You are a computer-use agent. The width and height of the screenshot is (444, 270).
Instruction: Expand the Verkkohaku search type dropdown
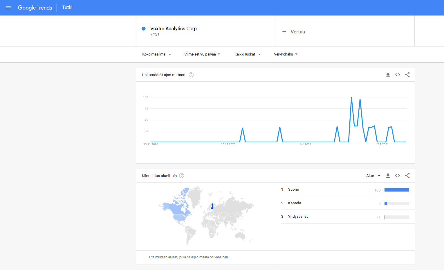click(286, 54)
